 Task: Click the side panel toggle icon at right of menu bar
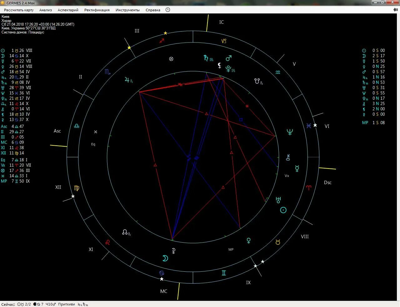pos(395,10)
